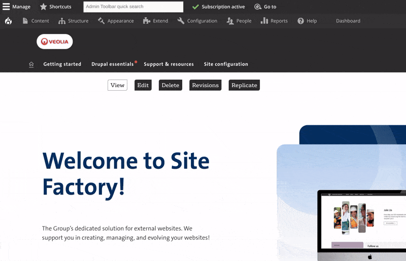Click the Veolia logo
The width and height of the screenshot is (406, 261).
55,42
